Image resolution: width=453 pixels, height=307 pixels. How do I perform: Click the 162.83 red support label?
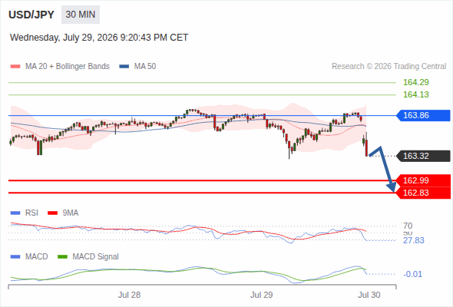pos(423,193)
